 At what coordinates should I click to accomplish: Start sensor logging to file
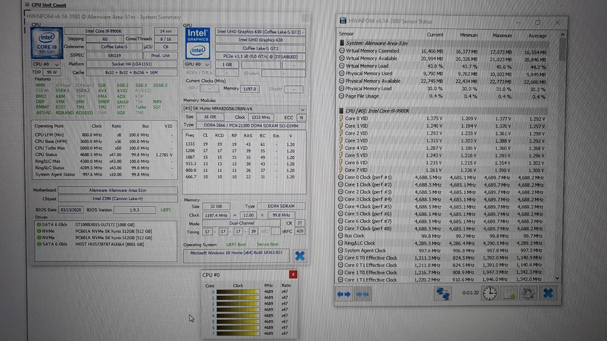tap(510, 294)
